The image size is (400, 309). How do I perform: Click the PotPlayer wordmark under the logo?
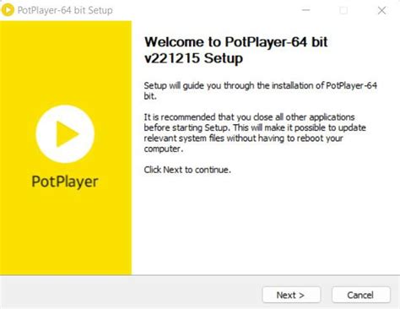(65, 182)
